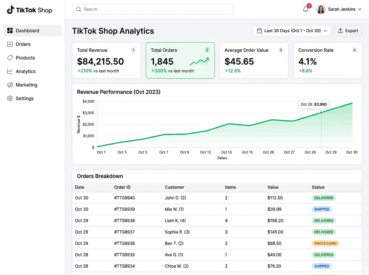Sort by the Items column header
This screenshot has height=275, width=369.
pyautogui.click(x=230, y=187)
